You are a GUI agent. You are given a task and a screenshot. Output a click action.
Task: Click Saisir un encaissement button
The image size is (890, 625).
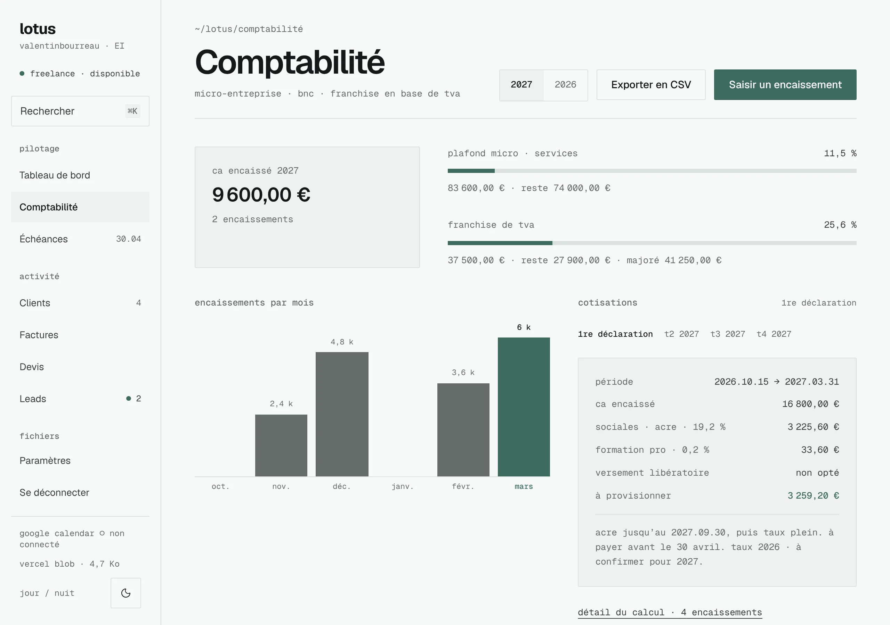pyautogui.click(x=785, y=85)
